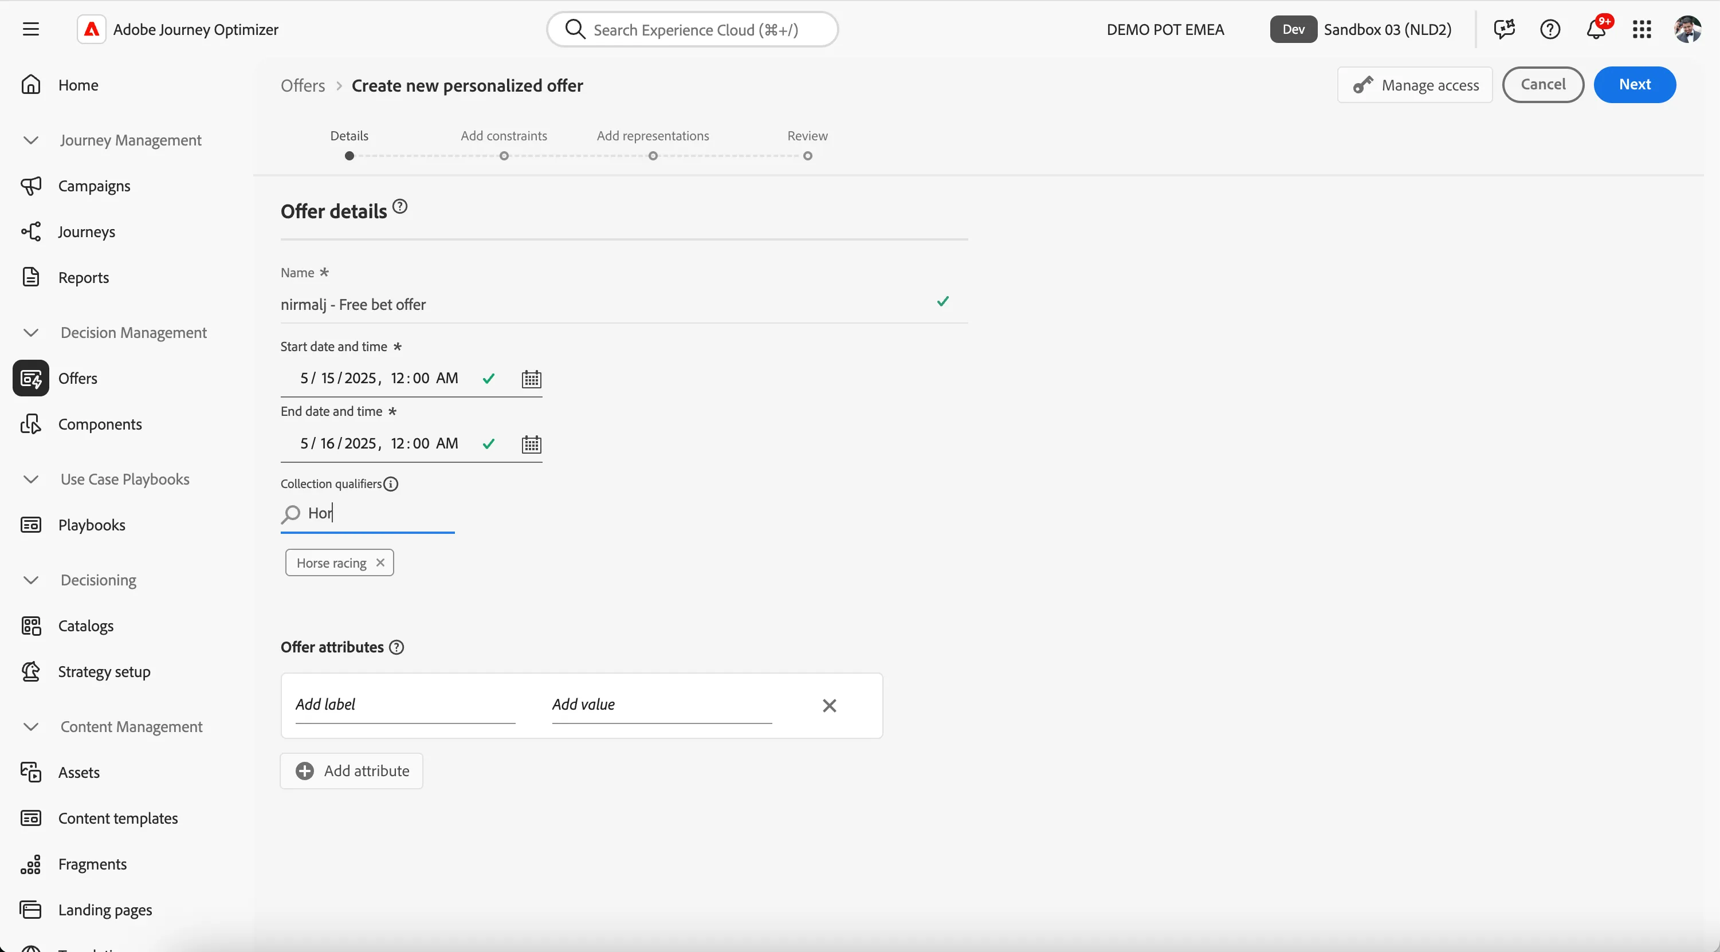Collapse the Decisioning section

click(x=31, y=580)
